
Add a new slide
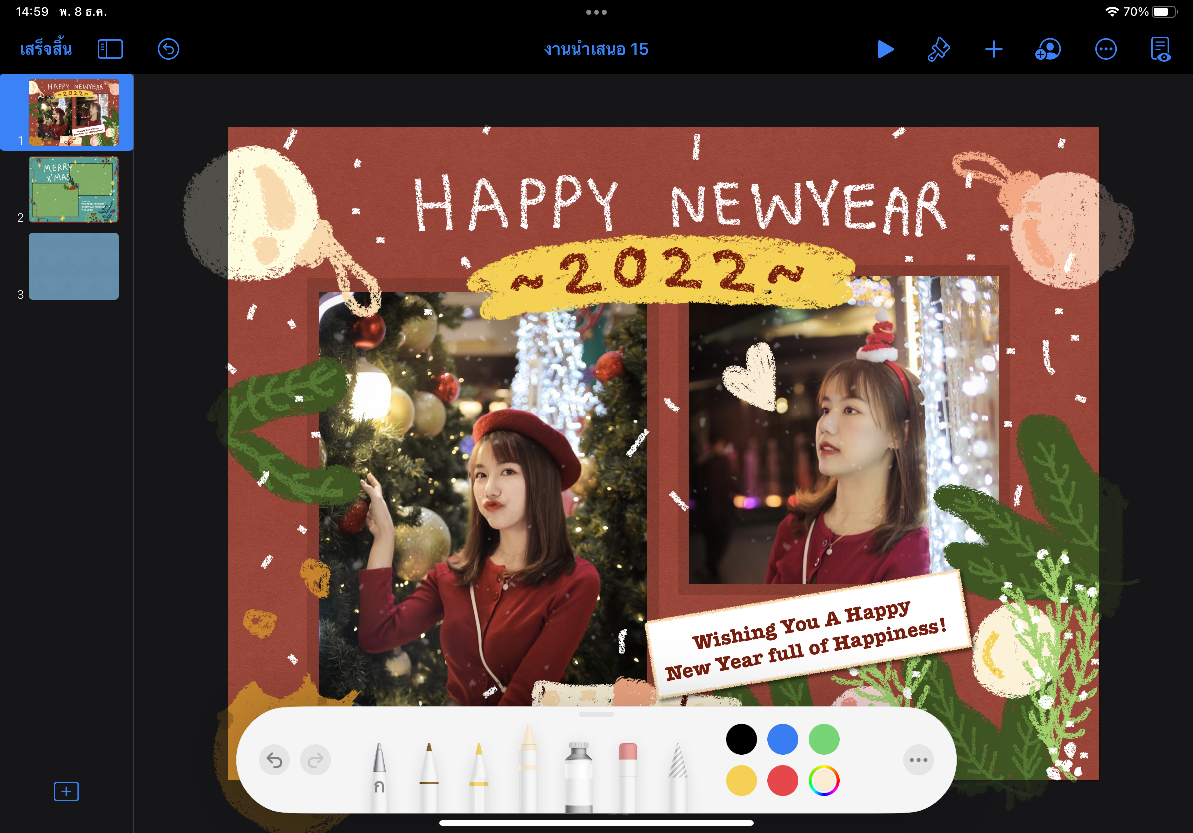point(66,791)
